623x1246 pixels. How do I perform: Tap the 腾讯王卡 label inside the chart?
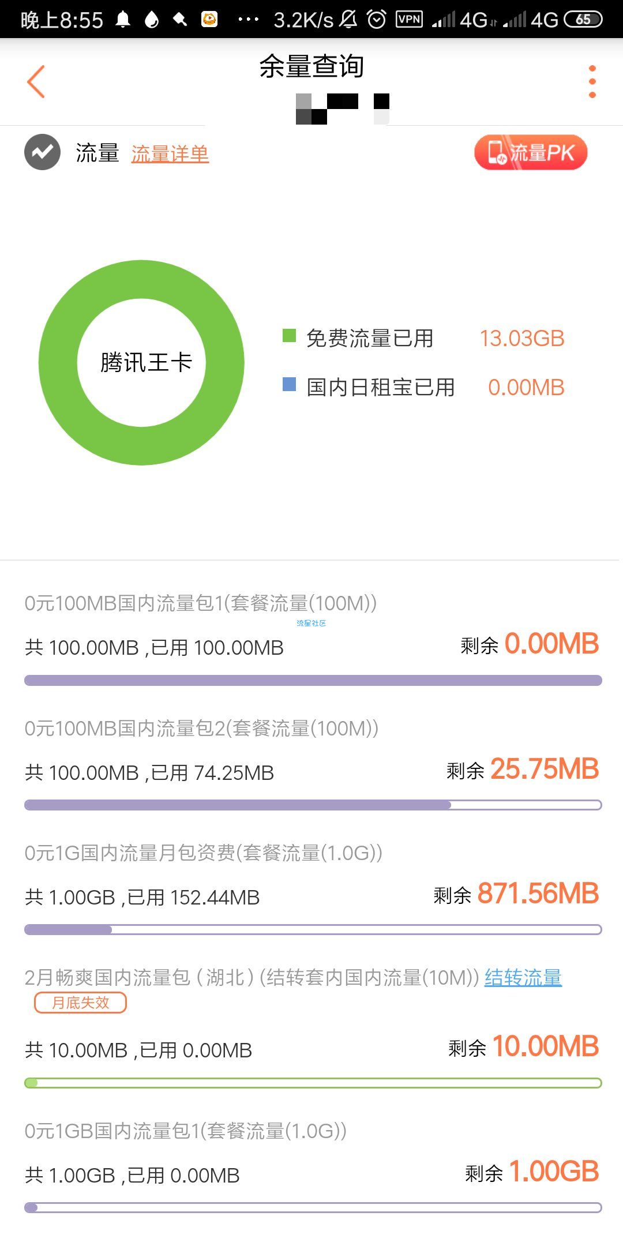coord(146,363)
